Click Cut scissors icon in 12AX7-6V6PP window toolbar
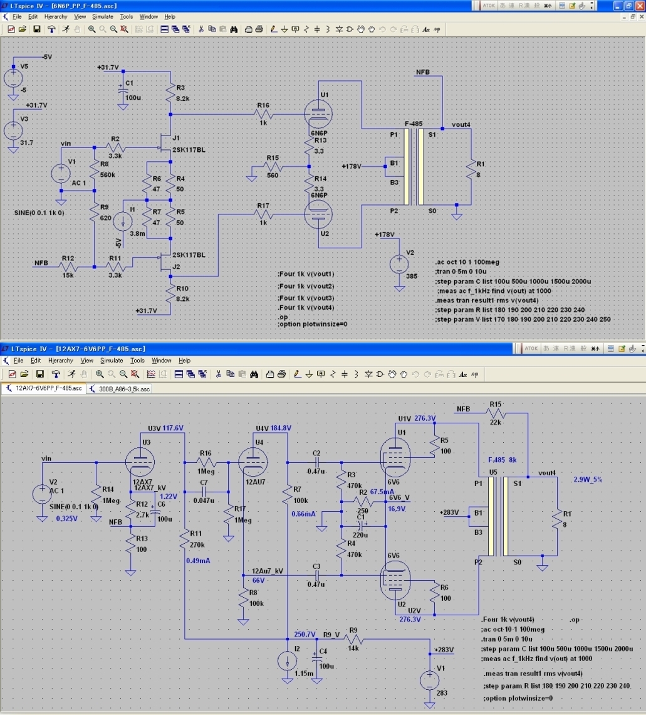The image size is (646, 715). click(219, 374)
